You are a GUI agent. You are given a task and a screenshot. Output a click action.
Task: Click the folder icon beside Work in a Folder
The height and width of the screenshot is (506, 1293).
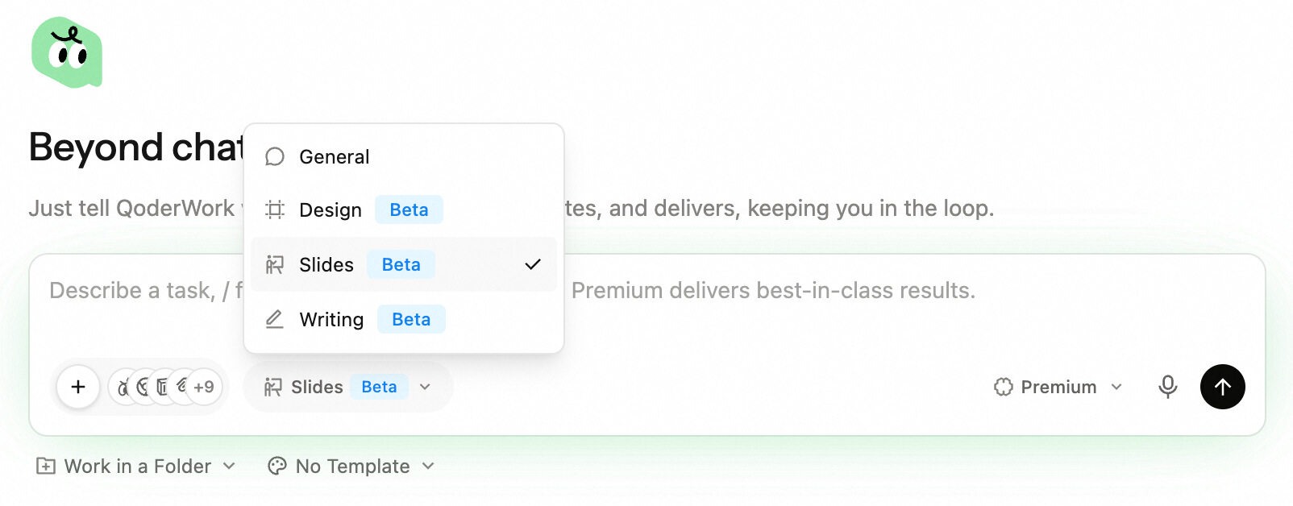(46, 466)
